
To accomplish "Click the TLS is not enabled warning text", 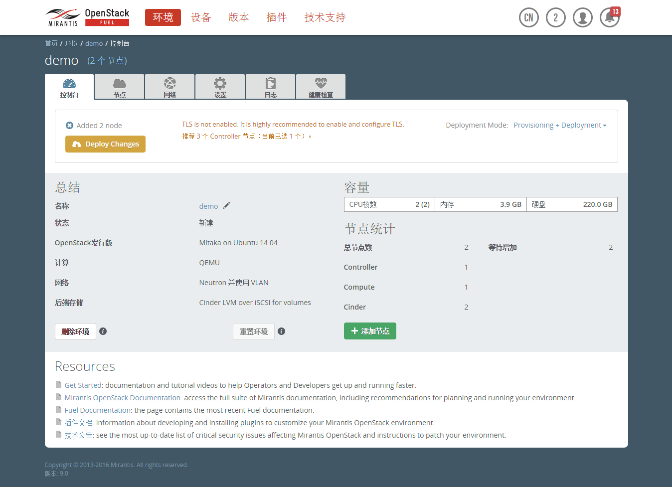I will point(293,124).
